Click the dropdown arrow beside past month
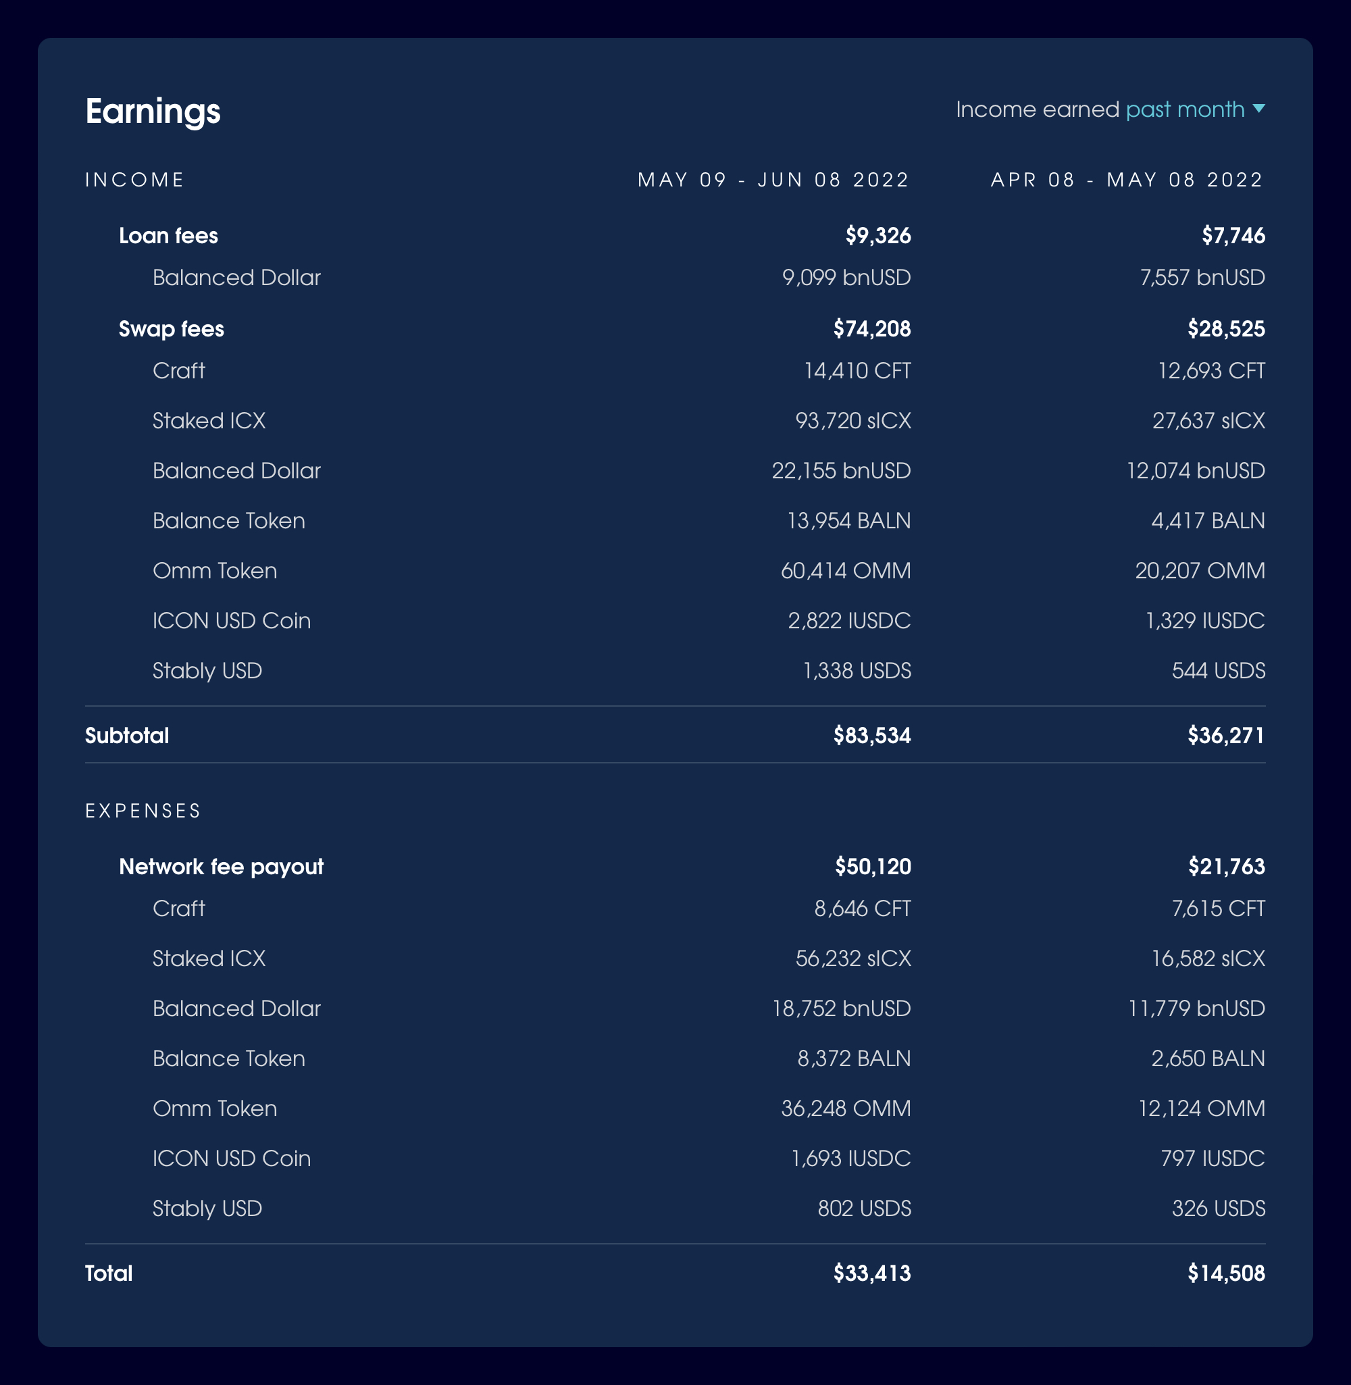Viewport: 1351px width, 1385px height. click(1258, 109)
